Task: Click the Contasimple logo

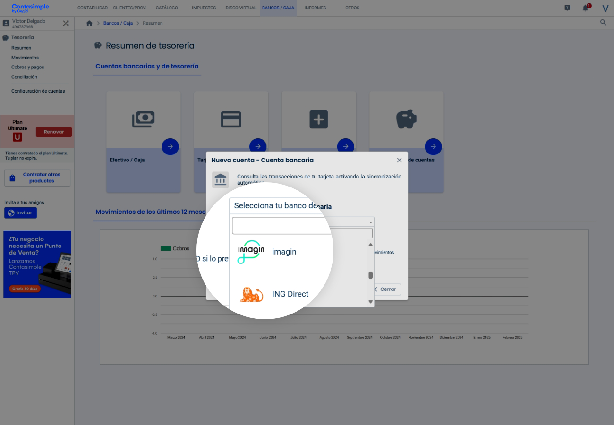Action: tap(30, 8)
